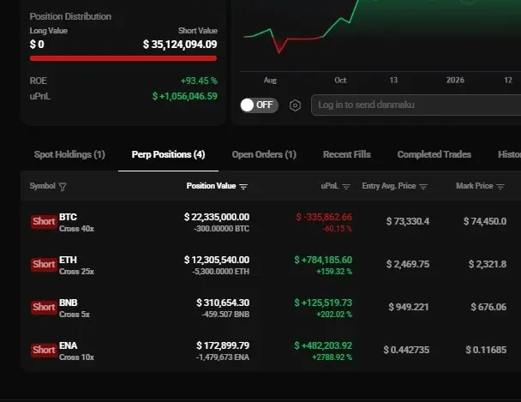
Task: Click the total uPnL $+1,056,046.59
Action: (x=185, y=96)
